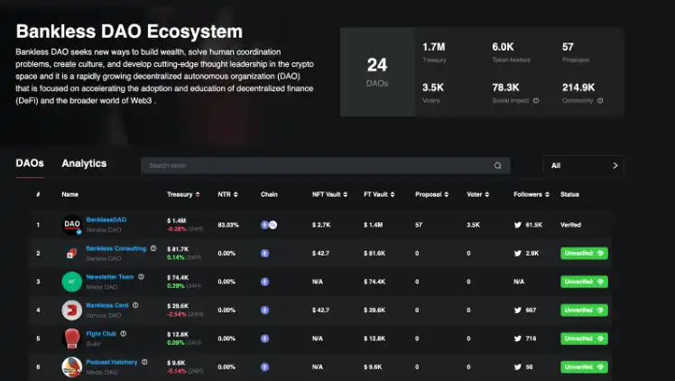Image resolution: width=675 pixels, height=381 pixels.
Task: Click the 6.0K Token holders stat
Action: 511,52
